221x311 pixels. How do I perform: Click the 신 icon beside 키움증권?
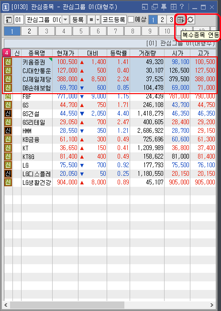click(8, 62)
